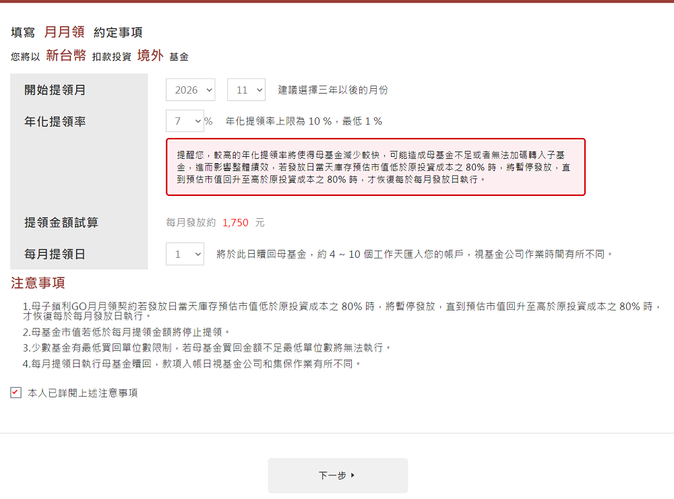Click the red 注意事項 heading
The height and width of the screenshot is (499, 674).
pyautogui.click(x=38, y=283)
